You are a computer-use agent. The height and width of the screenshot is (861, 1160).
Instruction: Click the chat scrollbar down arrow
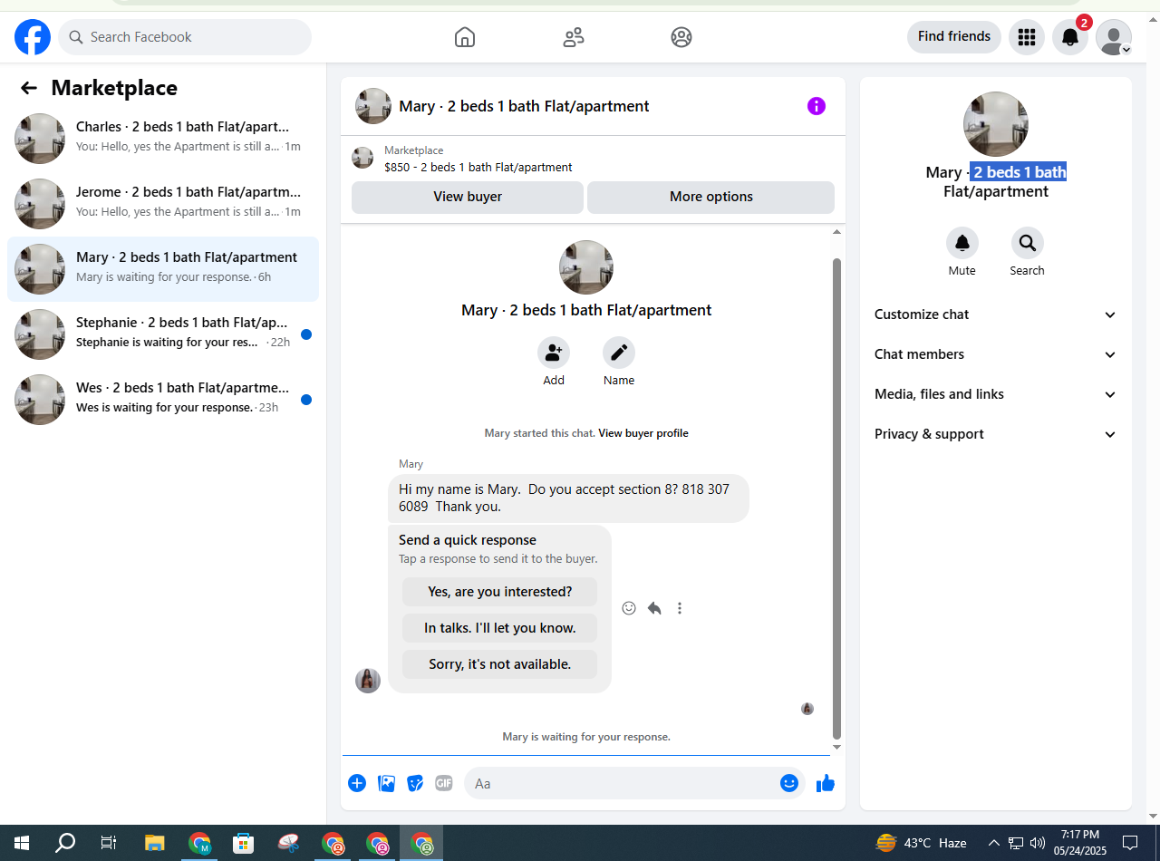click(x=836, y=748)
